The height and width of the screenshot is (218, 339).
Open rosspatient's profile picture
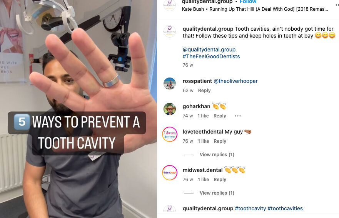point(170,84)
